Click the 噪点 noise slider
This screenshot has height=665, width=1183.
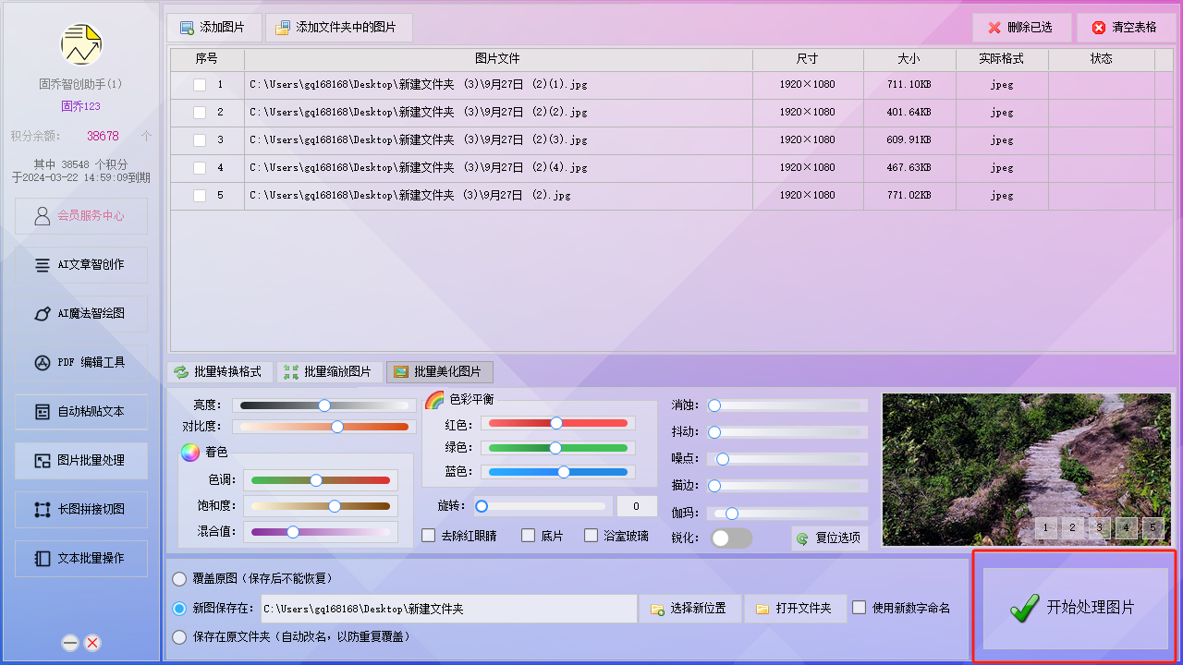[787, 459]
